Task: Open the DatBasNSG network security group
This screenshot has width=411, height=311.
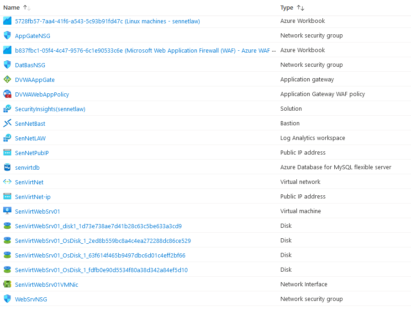Action: [x=30, y=65]
